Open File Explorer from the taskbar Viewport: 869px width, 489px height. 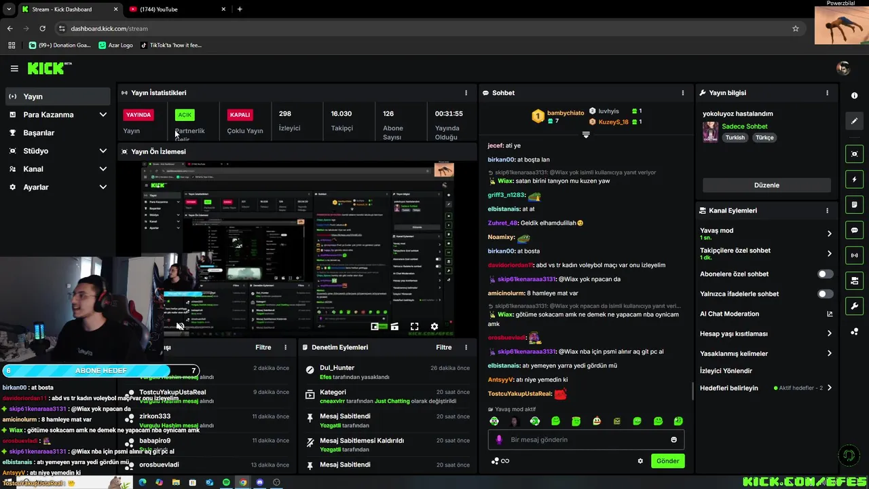pyautogui.click(x=176, y=482)
